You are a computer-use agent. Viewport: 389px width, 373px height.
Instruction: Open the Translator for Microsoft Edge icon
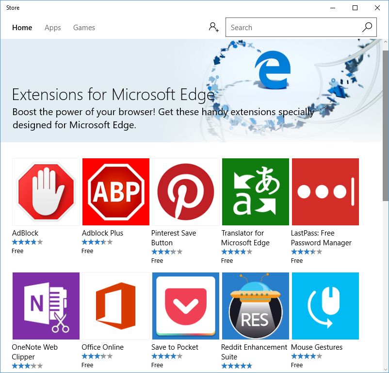pos(256,192)
